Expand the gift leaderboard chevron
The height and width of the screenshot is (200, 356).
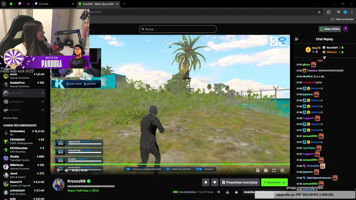point(324,57)
